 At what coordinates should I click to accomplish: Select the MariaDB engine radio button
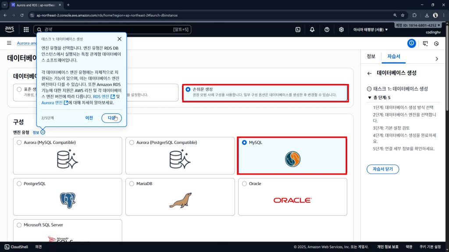click(132, 183)
